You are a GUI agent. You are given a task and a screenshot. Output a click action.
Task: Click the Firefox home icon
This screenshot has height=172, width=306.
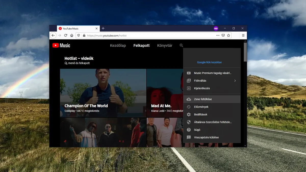click(72, 35)
